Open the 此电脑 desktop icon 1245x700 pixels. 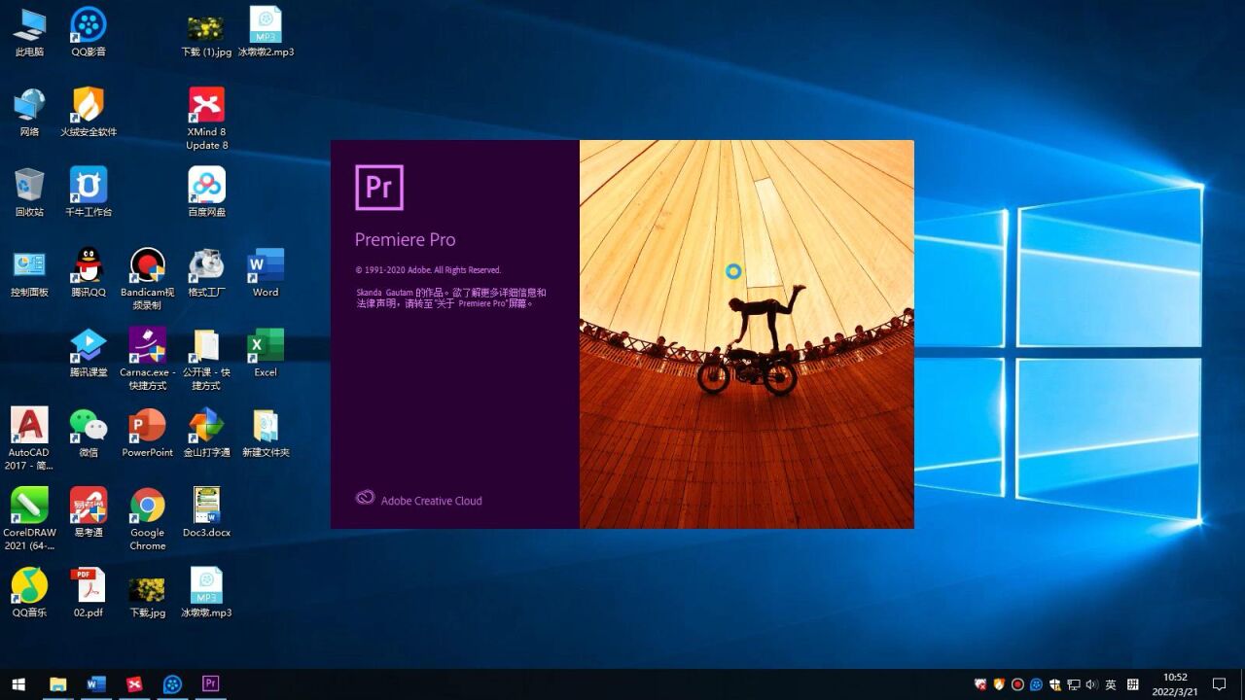(29, 30)
